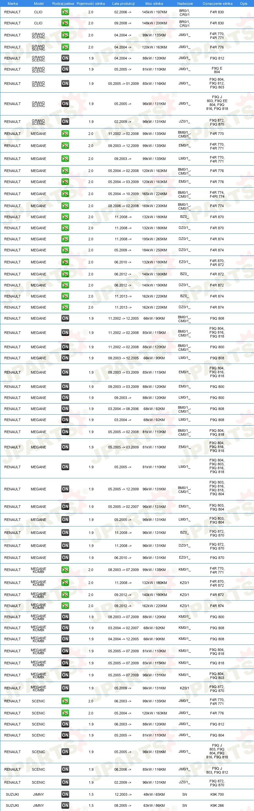This screenshot has width=254, height=811.
Task: Select production date cell 12.2003 ->
Action: coord(123,794)
